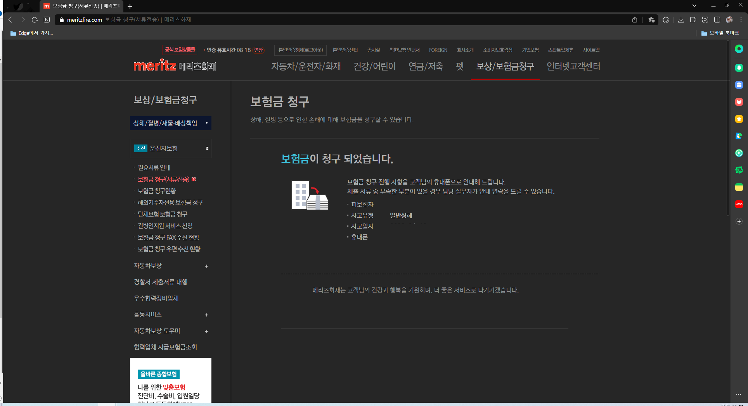
Task: Click the 공식보험상품몰 badge
Action: tap(180, 50)
